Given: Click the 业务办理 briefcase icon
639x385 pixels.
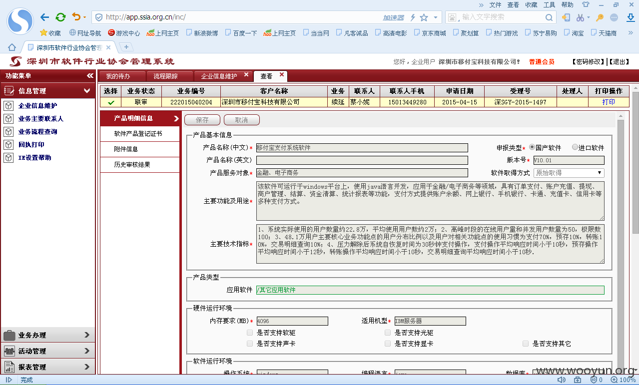Looking at the screenshot, I should tap(9, 335).
